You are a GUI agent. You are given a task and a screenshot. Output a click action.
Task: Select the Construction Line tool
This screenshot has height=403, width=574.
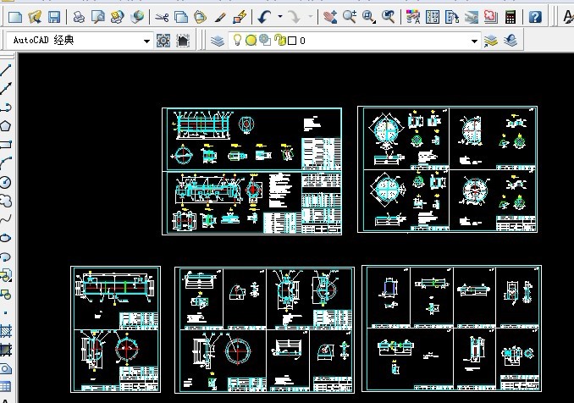tap(5, 88)
